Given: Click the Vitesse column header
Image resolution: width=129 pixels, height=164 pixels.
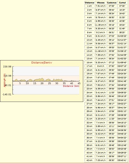Looking at the screenshot, I should click(100, 3).
